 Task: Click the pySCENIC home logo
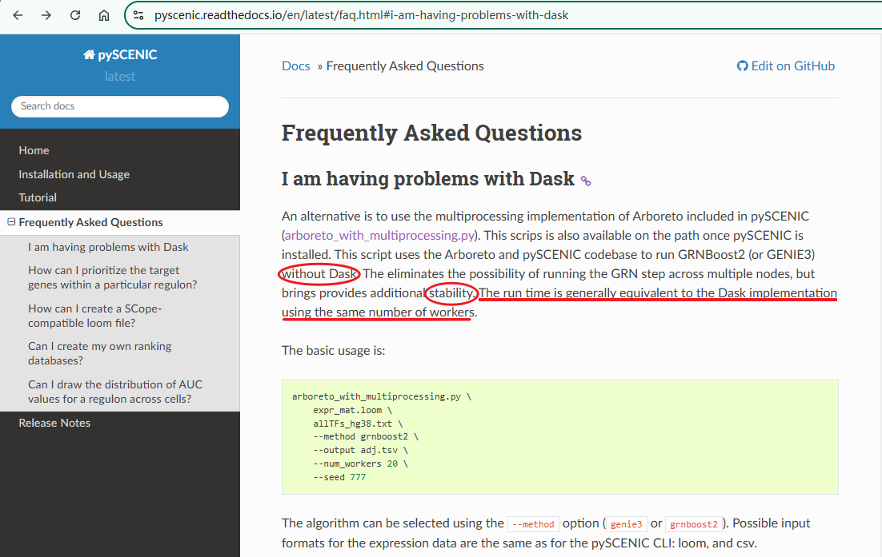(120, 55)
